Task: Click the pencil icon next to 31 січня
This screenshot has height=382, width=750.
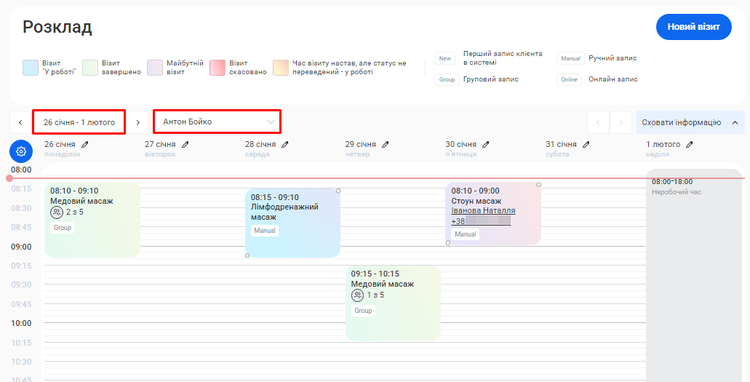Action: (x=586, y=145)
